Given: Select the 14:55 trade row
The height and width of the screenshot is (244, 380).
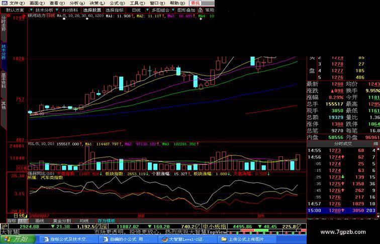Looking at the screenshot, I should coord(342,150).
